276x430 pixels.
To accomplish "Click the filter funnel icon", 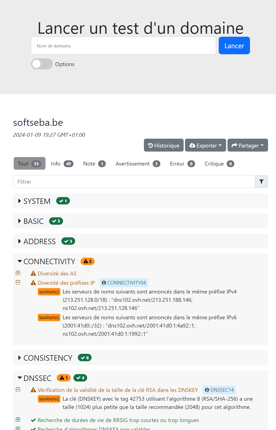I will (x=261, y=182).
